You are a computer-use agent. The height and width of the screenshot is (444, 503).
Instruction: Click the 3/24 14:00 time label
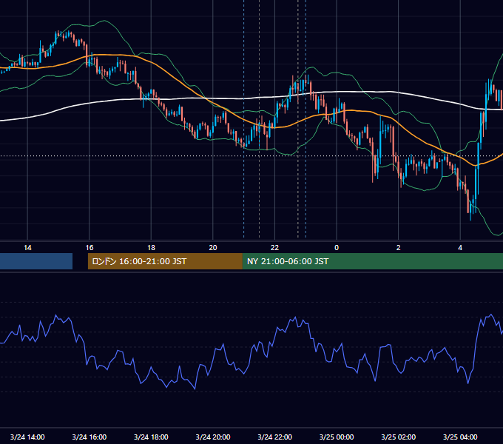[x=27, y=437]
